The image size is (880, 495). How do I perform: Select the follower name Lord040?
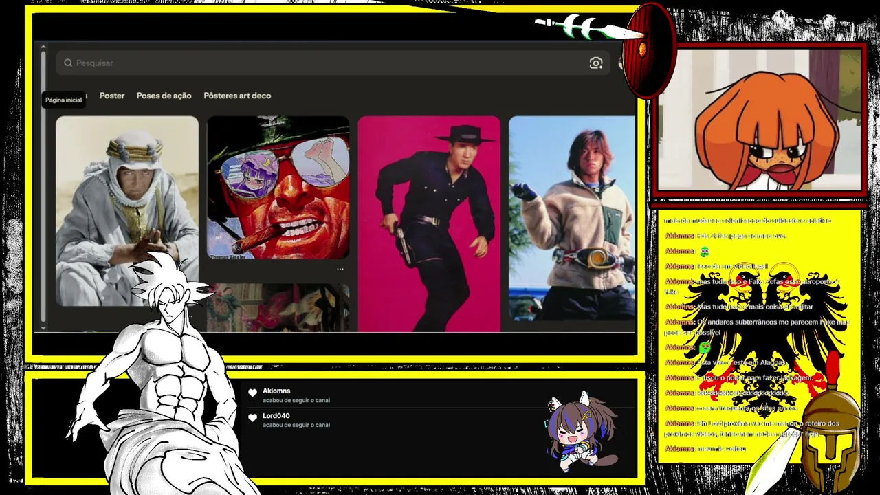(276, 415)
